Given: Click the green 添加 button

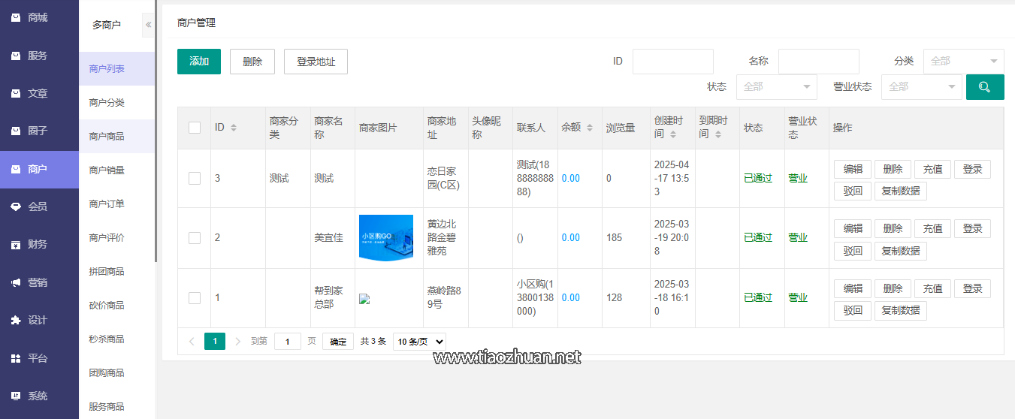Looking at the screenshot, I should [199, 62].
